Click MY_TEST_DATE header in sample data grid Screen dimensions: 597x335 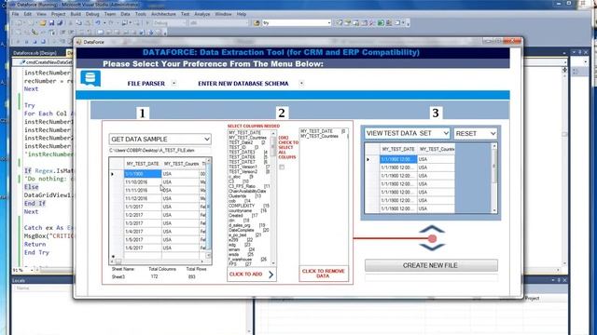pyautogui.click(x=143, y=164)
